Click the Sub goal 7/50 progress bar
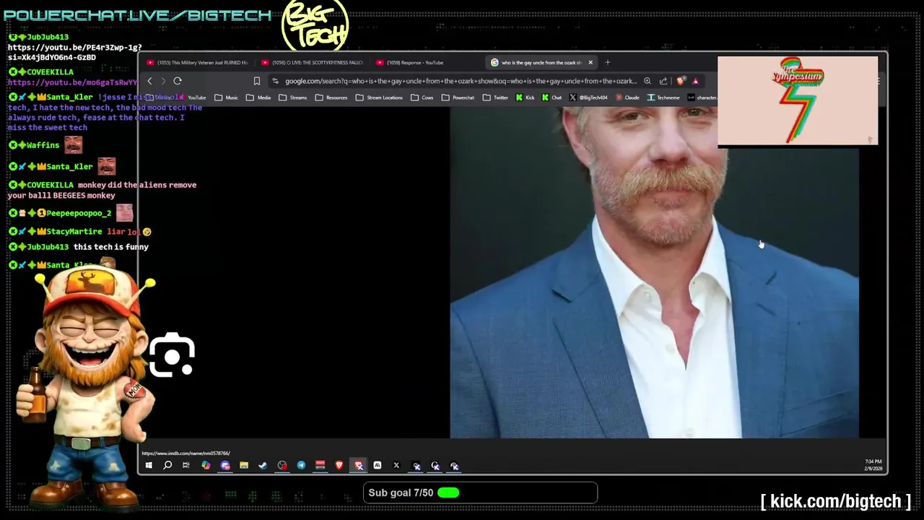The width and height of the screenshot is (924, 520). pos(480,493)
